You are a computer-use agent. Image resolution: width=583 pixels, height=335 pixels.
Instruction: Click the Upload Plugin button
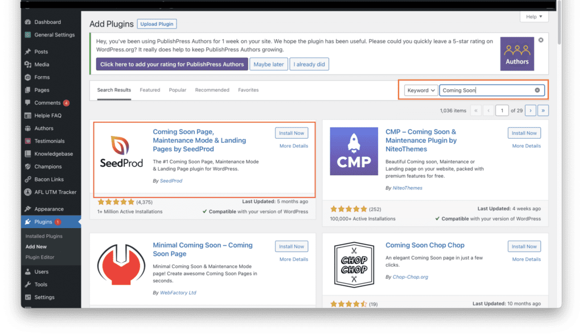(157, 24)
